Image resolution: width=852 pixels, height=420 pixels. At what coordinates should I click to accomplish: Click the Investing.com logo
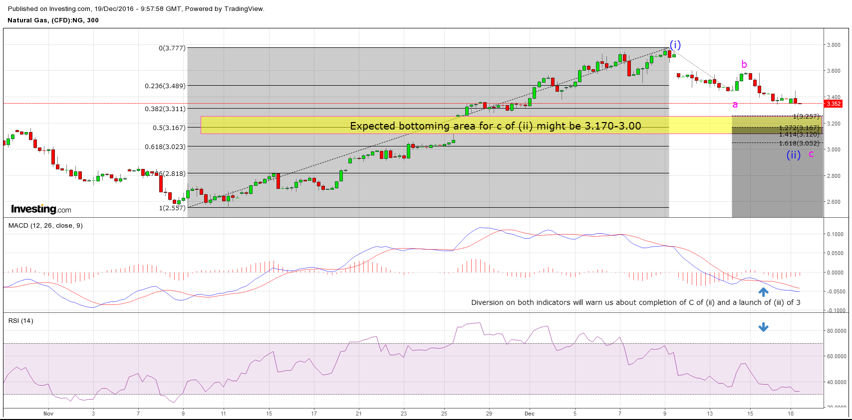tap(41, 209)
